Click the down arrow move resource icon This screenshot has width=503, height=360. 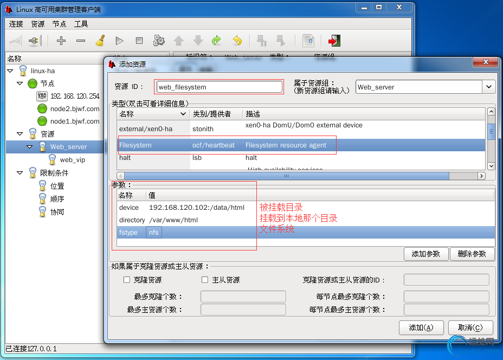point(198,41)
